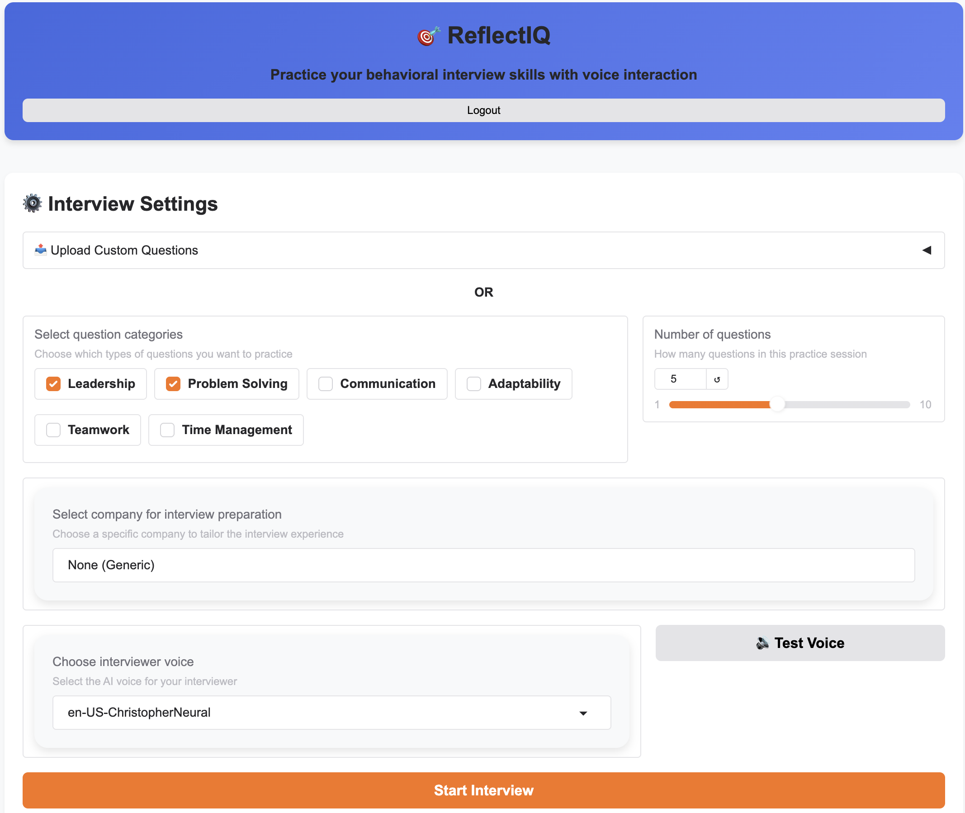Click the number of questions slider handle

(778, 404)
